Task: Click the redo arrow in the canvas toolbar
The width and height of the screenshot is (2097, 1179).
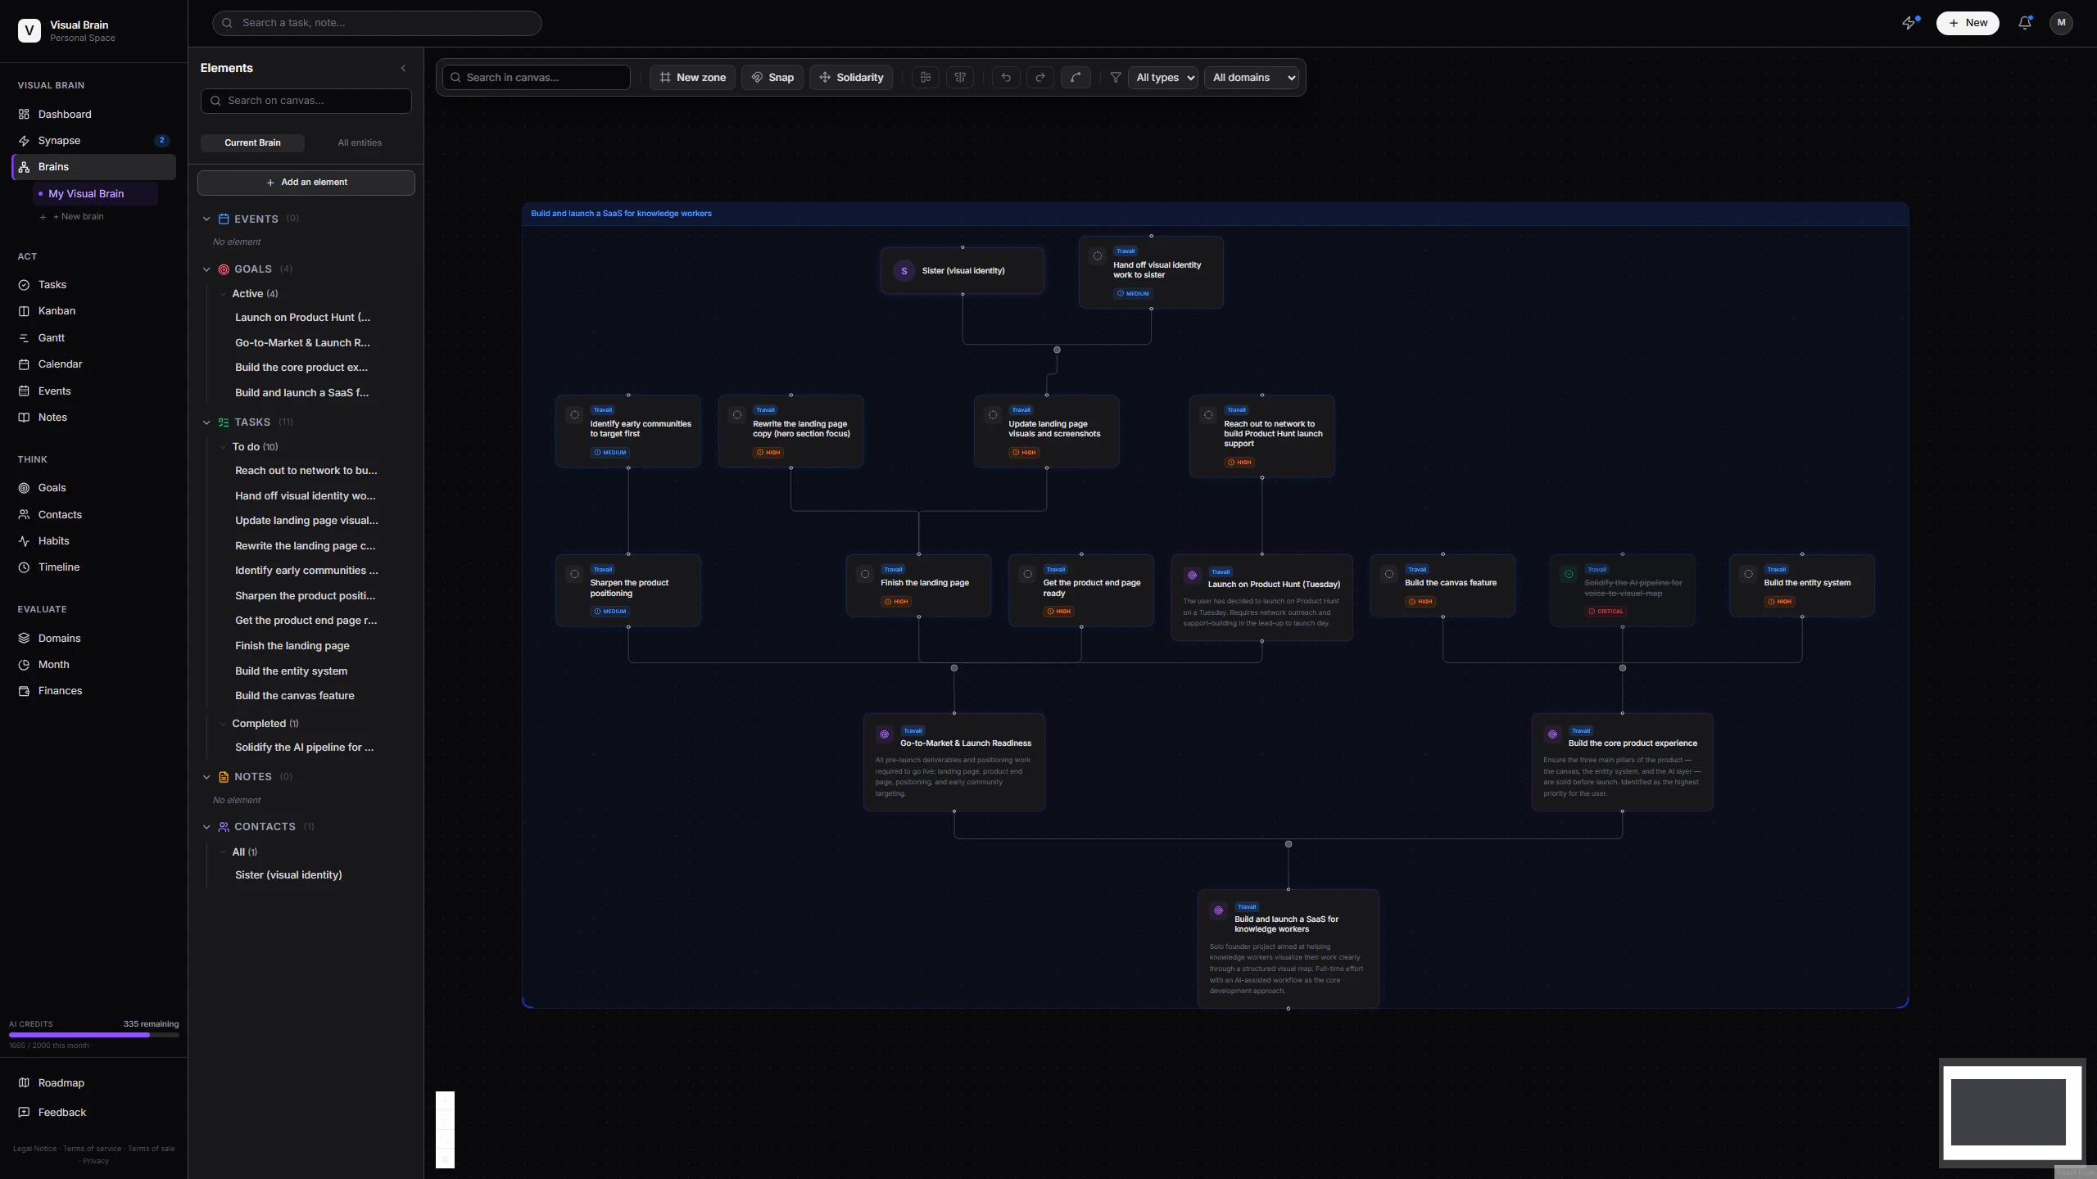Action: point(1039,77)
